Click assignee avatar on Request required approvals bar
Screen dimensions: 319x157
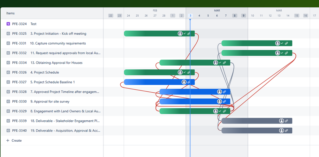click(x=277, y=53)
